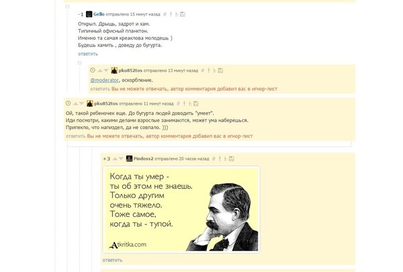Collapse the thread above Gello's comment
This screenshot has width=403, height=272.
point(67,7)
